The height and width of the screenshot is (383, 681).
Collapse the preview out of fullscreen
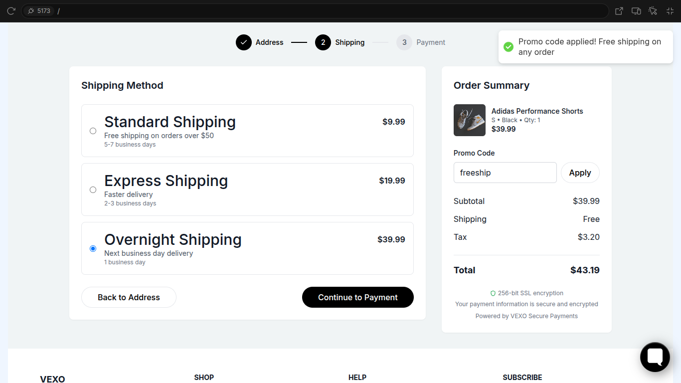[670, 10]
